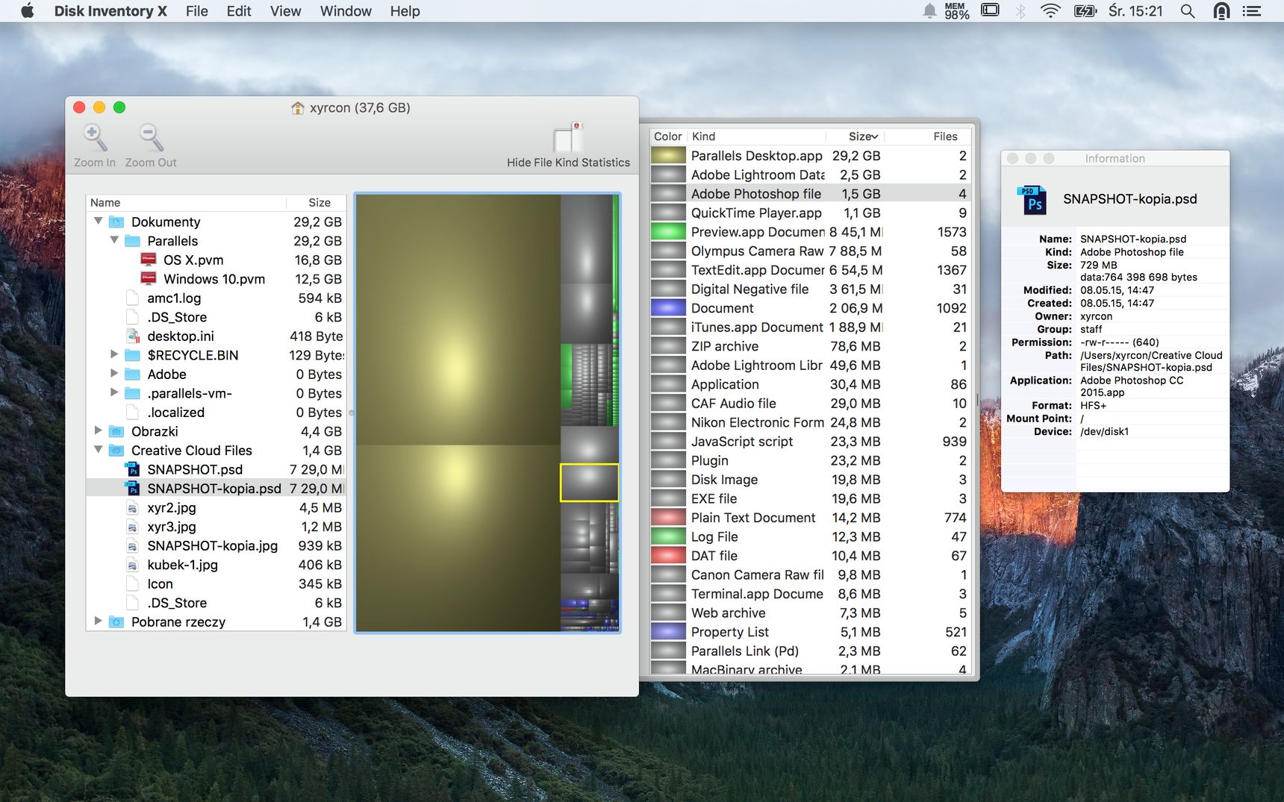This screenshot has width=1284, height=802.
Task: Click the Obrazki folder icon
Action: [116, 431]
